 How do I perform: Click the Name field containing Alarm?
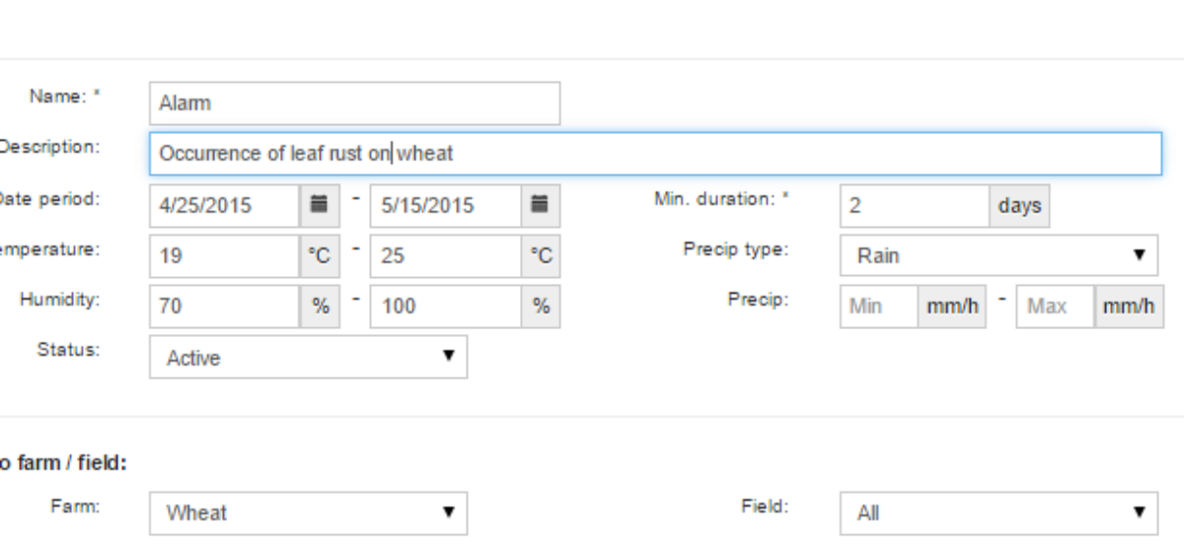pos(354,103)
